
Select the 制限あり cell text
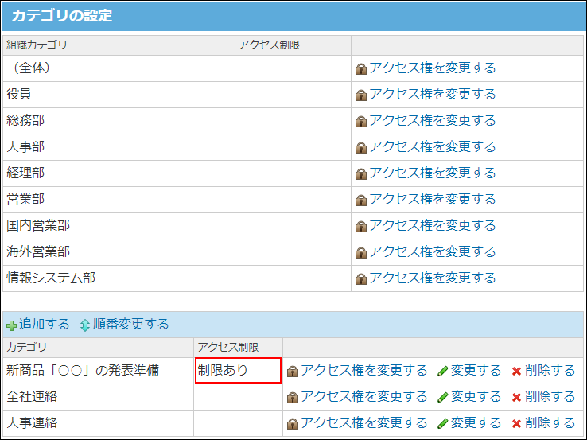223,370
